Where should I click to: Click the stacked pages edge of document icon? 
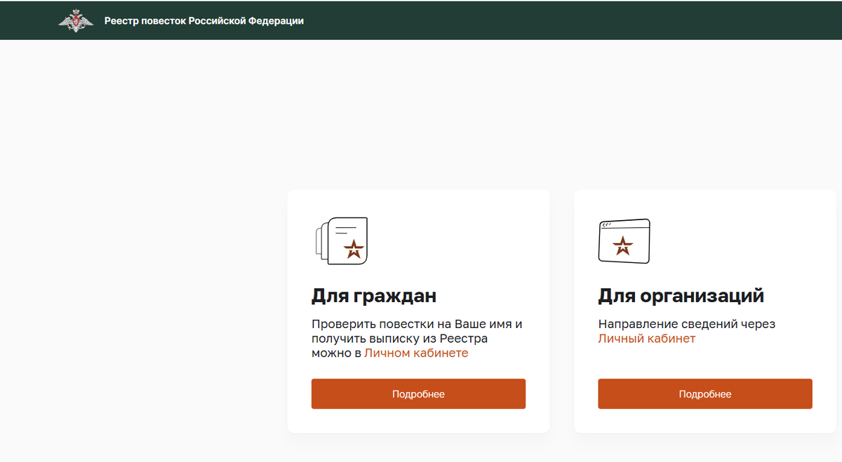[319, 243]
